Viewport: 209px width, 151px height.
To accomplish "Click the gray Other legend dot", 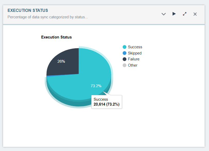I will tap(124, 65).
